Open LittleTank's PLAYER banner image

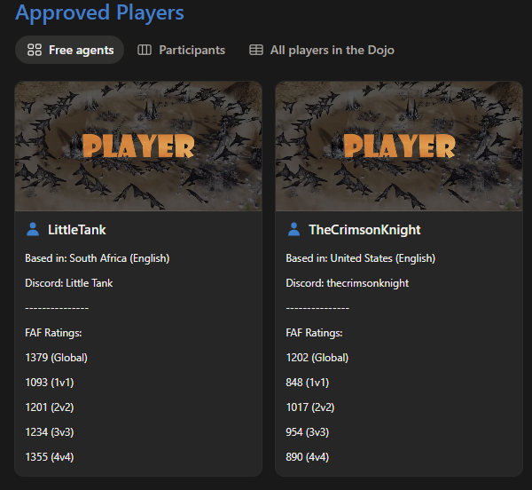pos(138,146)
